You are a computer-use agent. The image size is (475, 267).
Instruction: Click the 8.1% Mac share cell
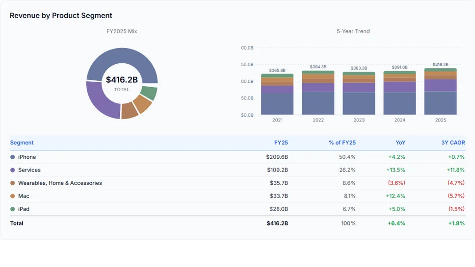tap(349, 196)
